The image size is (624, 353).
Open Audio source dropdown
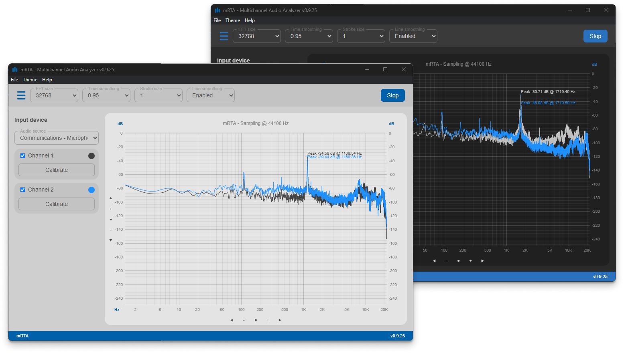pyautogui.click(x=57, y=138)
